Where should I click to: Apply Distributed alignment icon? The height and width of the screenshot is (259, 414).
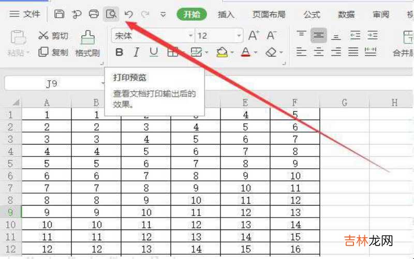pos(371,52)
